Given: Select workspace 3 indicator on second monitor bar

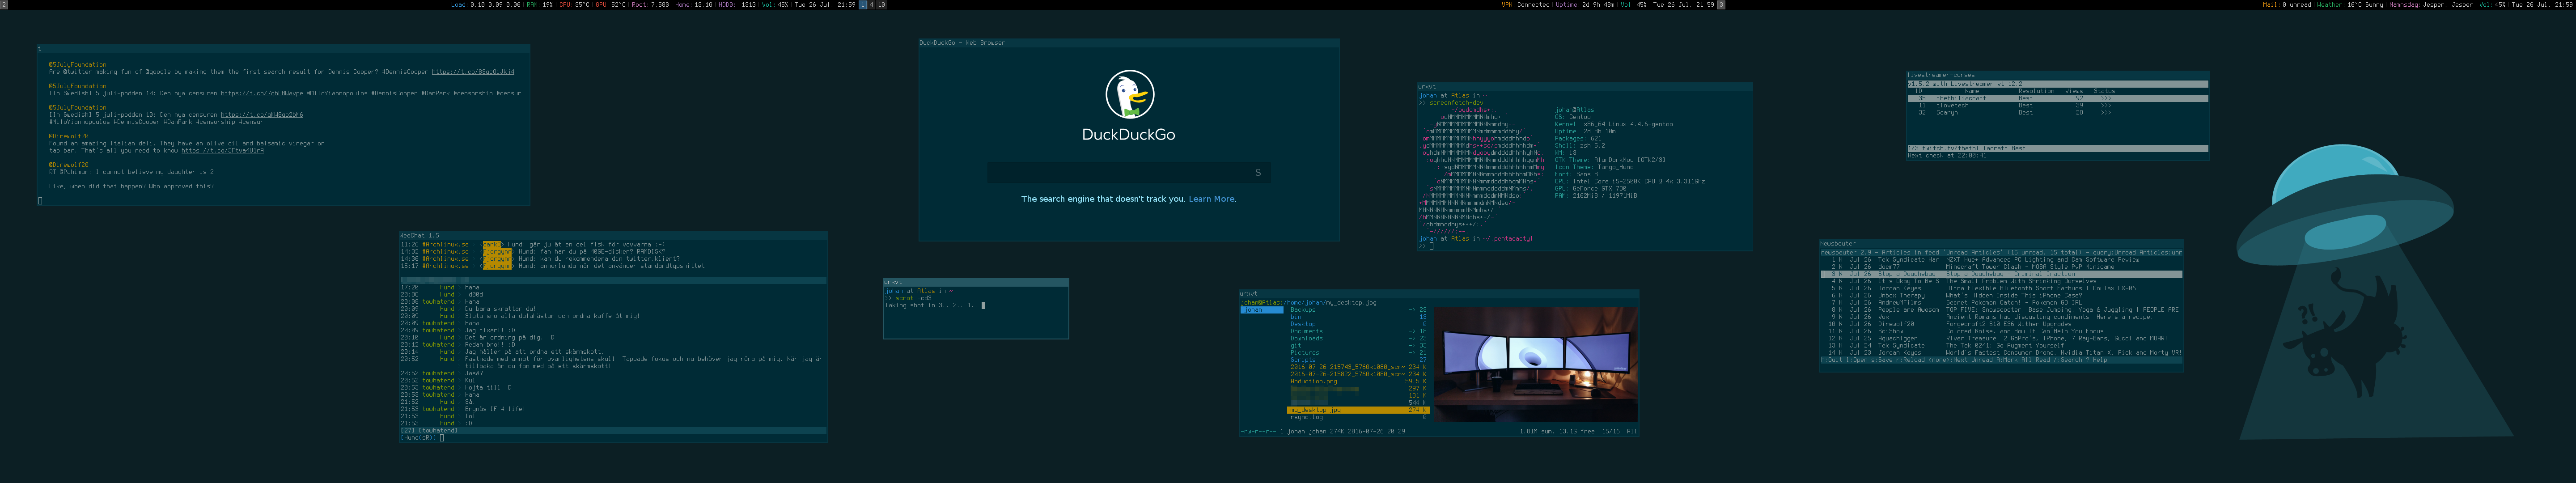Looking at the screenshot, I should [x=1721, y=4].
